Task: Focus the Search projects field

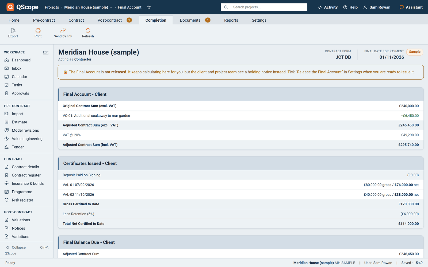Action: tap(264, 7)
